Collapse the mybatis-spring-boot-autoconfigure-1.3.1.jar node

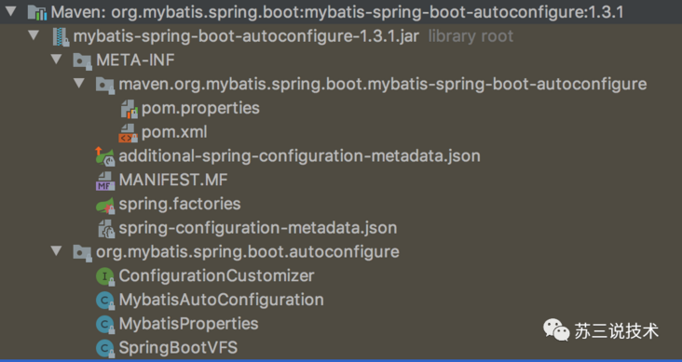34,35
